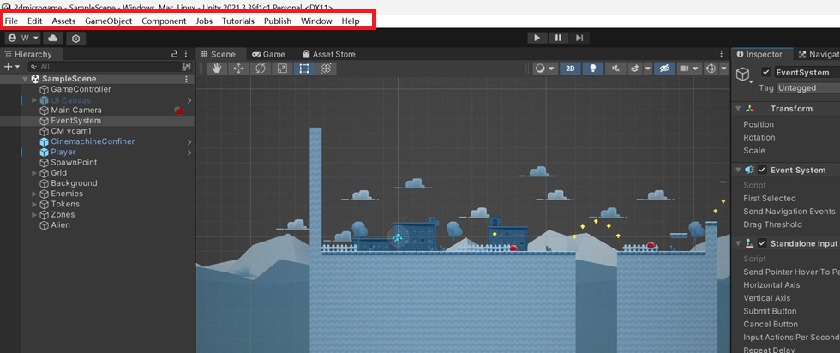
Task: Select the Rotate tool
Action: [x=261, y=69]
